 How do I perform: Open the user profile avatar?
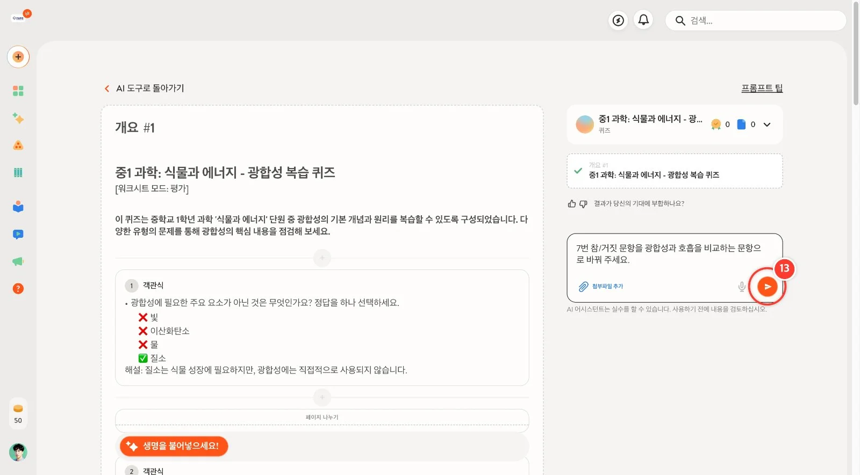tap(18, 452)
